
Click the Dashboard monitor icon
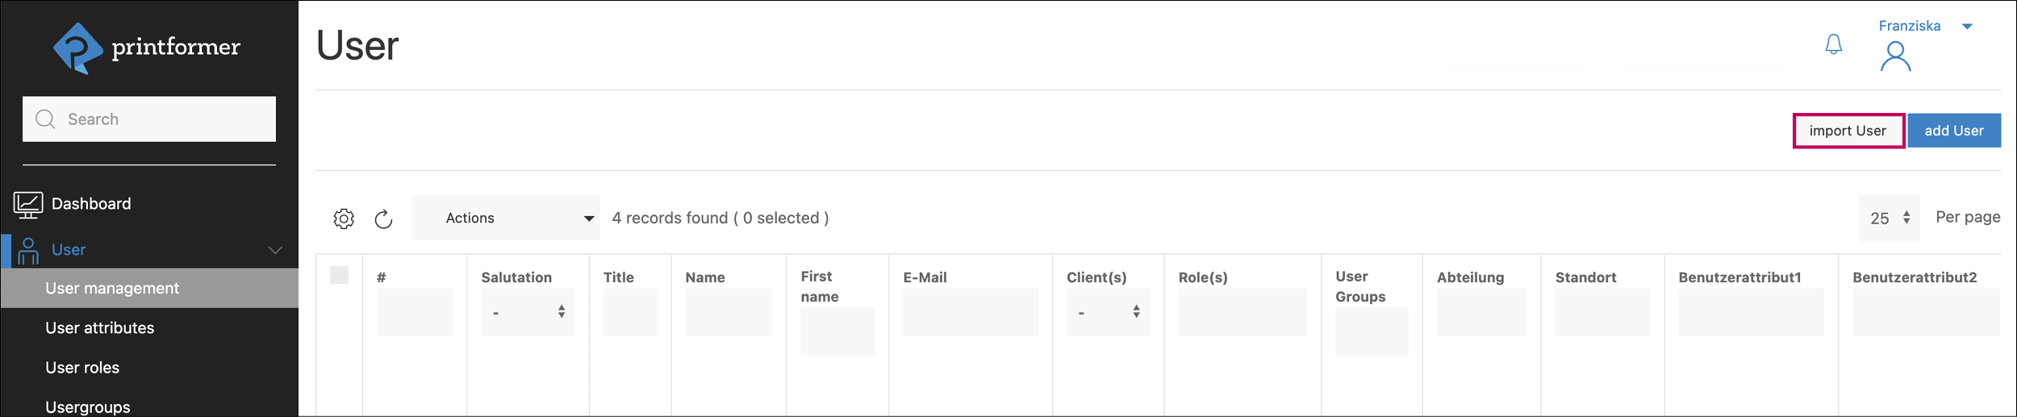tap(28, 204)
